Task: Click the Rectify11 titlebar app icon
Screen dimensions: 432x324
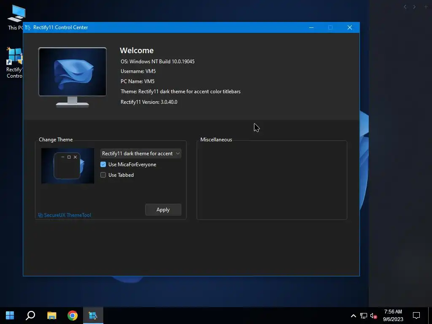Action: pos(28,27)
